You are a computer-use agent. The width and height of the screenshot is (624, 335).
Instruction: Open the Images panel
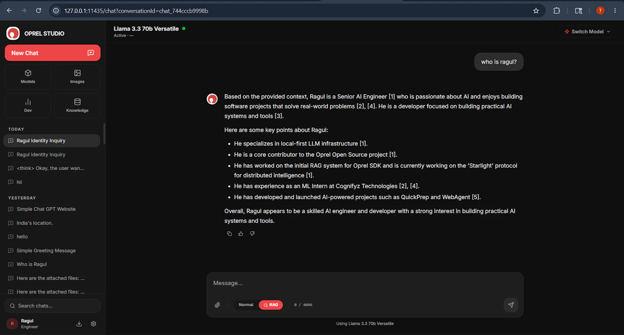77,77
